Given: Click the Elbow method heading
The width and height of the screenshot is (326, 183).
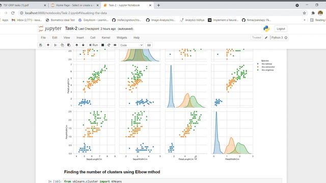Looking at the screenshot, I should point(112,172).
